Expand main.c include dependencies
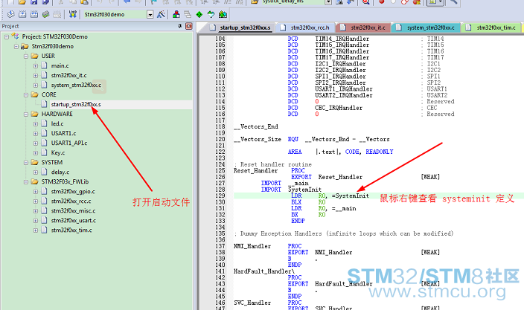Viewport: 524px width, 310px height. (36, 65)
